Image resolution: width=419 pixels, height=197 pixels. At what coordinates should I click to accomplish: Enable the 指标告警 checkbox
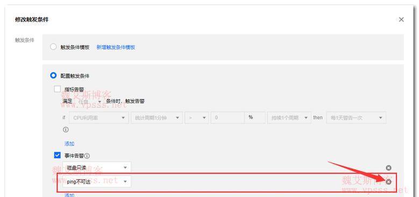tap(57, 89)
